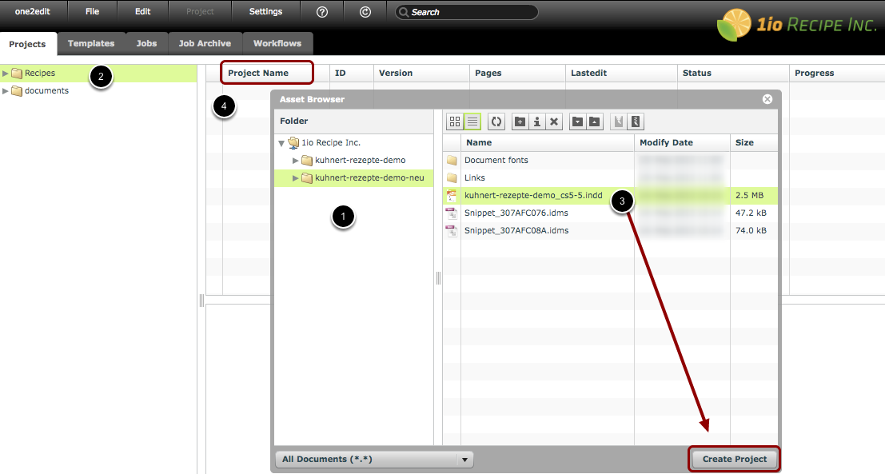Close the Asset Browser dialog

pyautogui.click(x=767, y=99)
